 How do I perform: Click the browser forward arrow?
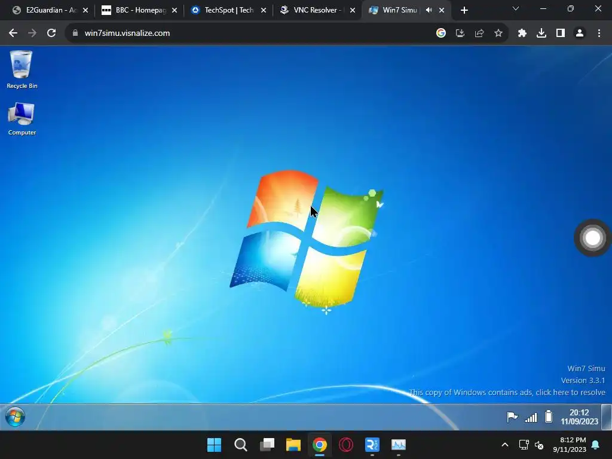pyautogui.click(x=32, y=33)
